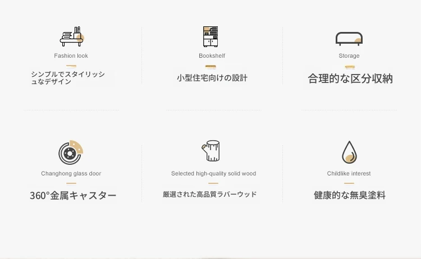Click the "Bookshelf" label

212,55
